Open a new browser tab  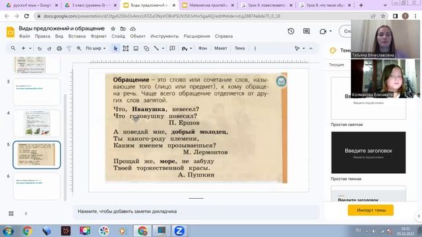(x=361, y=5)
